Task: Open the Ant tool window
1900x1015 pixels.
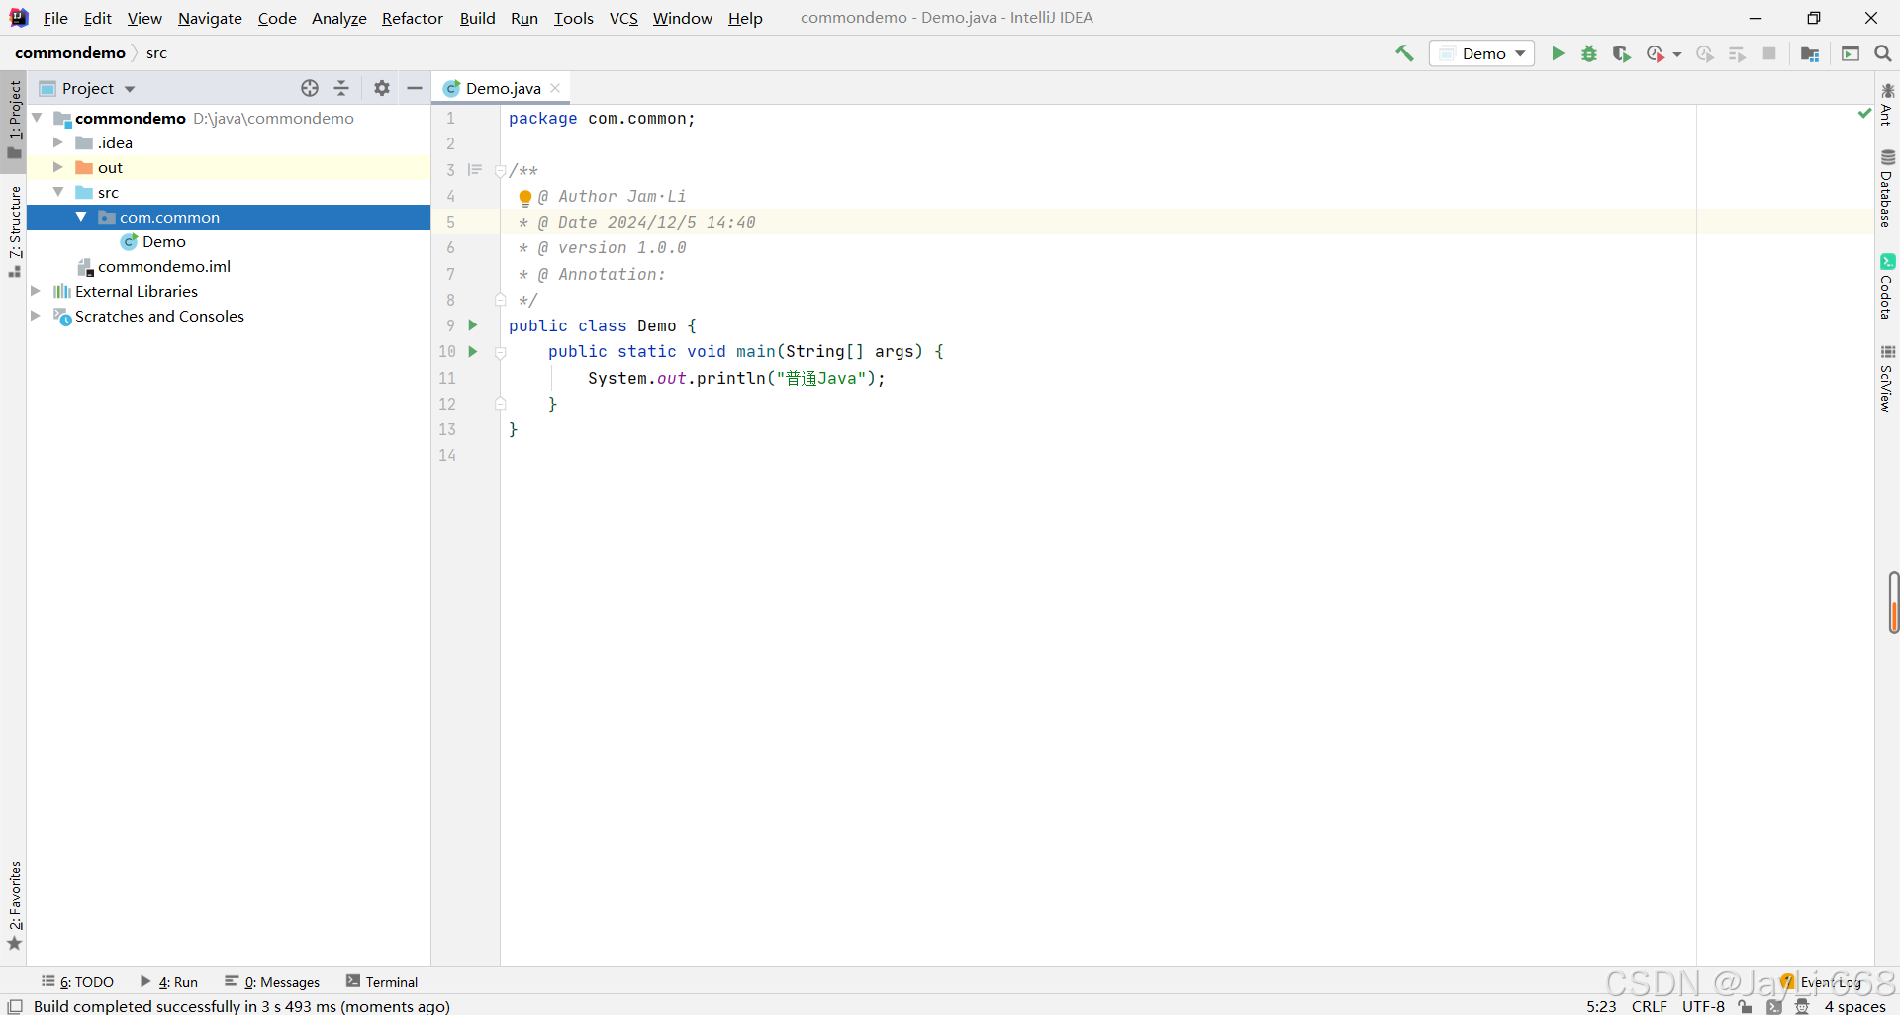Action: [x=1887, y=105]
